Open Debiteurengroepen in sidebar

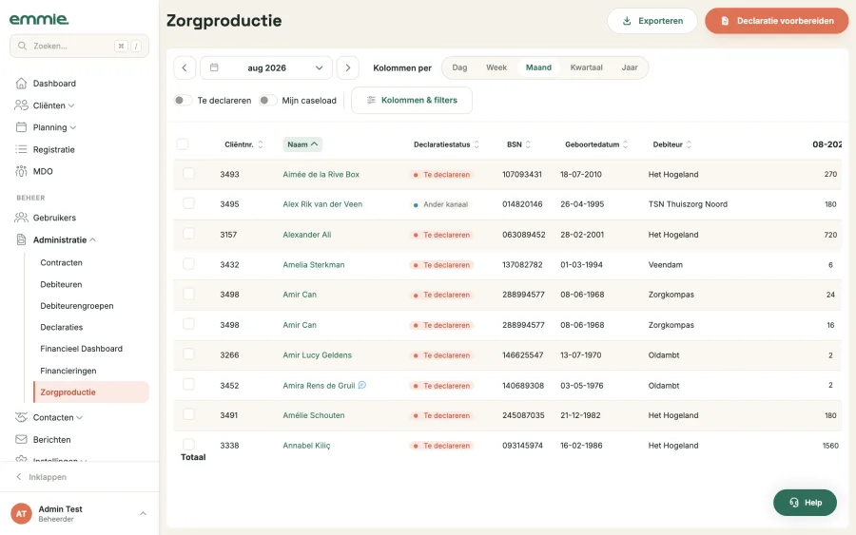coord(77,305)
